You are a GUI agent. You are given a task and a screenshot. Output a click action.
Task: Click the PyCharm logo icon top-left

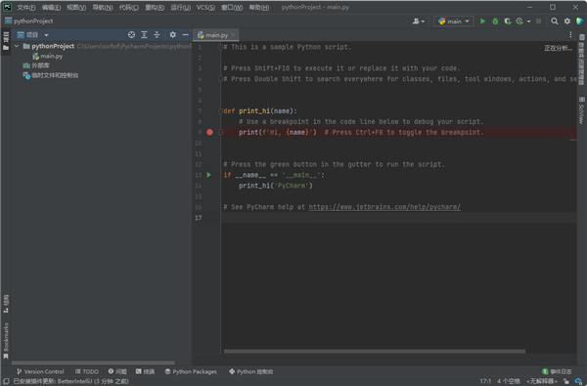coord(7,7)
